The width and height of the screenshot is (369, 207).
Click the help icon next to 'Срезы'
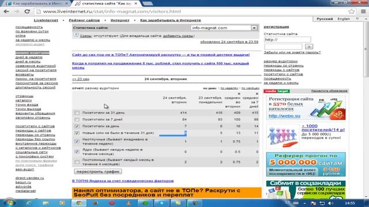[76, 35]
